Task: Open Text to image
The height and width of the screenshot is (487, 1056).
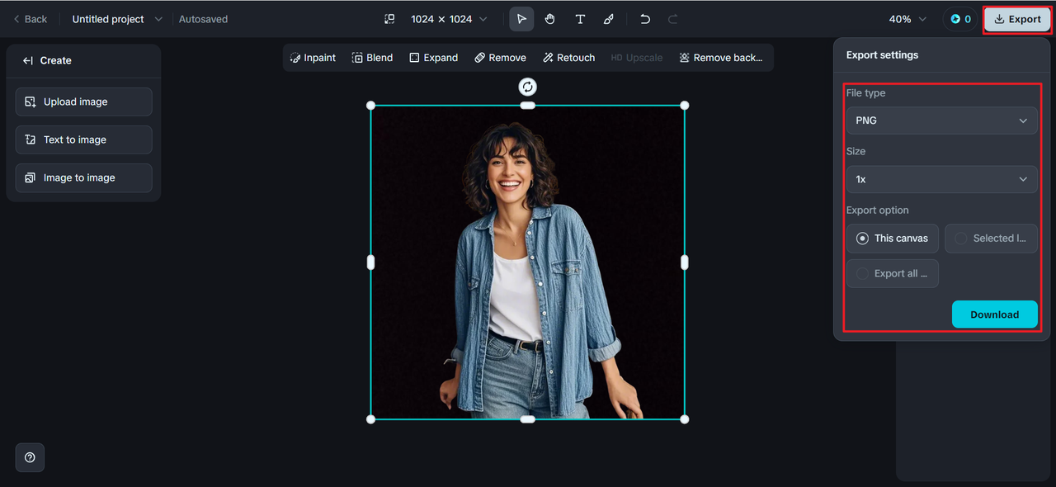Action: [x=83, y=139]
